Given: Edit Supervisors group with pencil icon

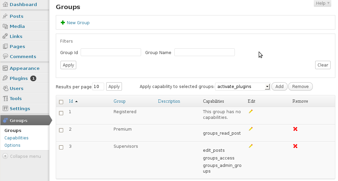Looking at the screenshot, I should pyautogui.click(x=251, y=146).
